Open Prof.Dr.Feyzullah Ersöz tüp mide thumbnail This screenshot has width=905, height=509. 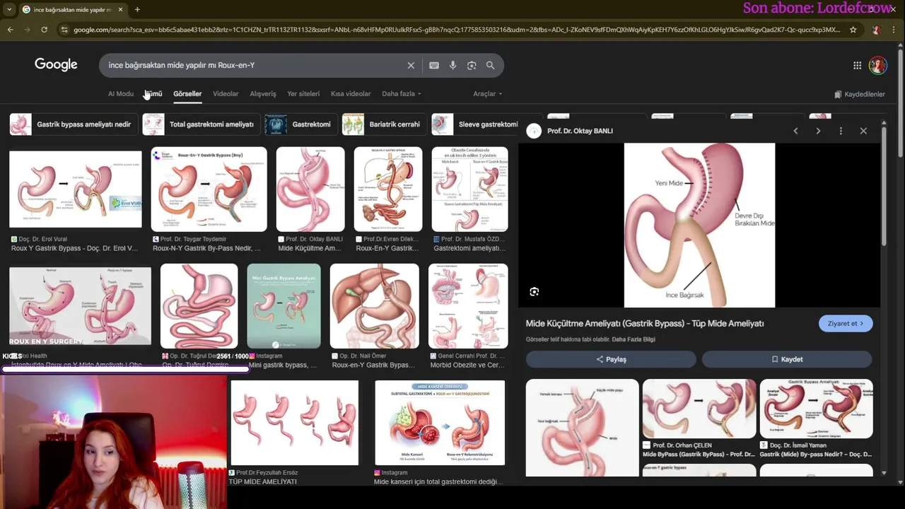294,423
